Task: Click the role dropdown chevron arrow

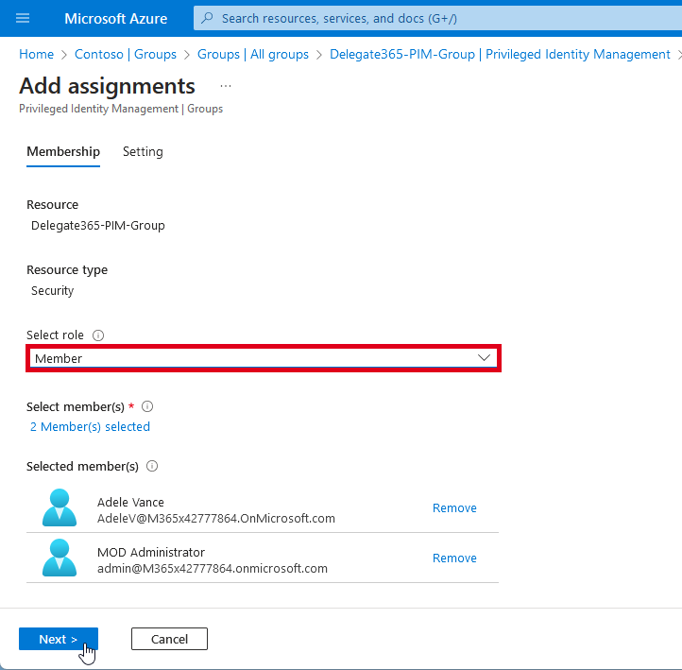Action: click(484, 357)
